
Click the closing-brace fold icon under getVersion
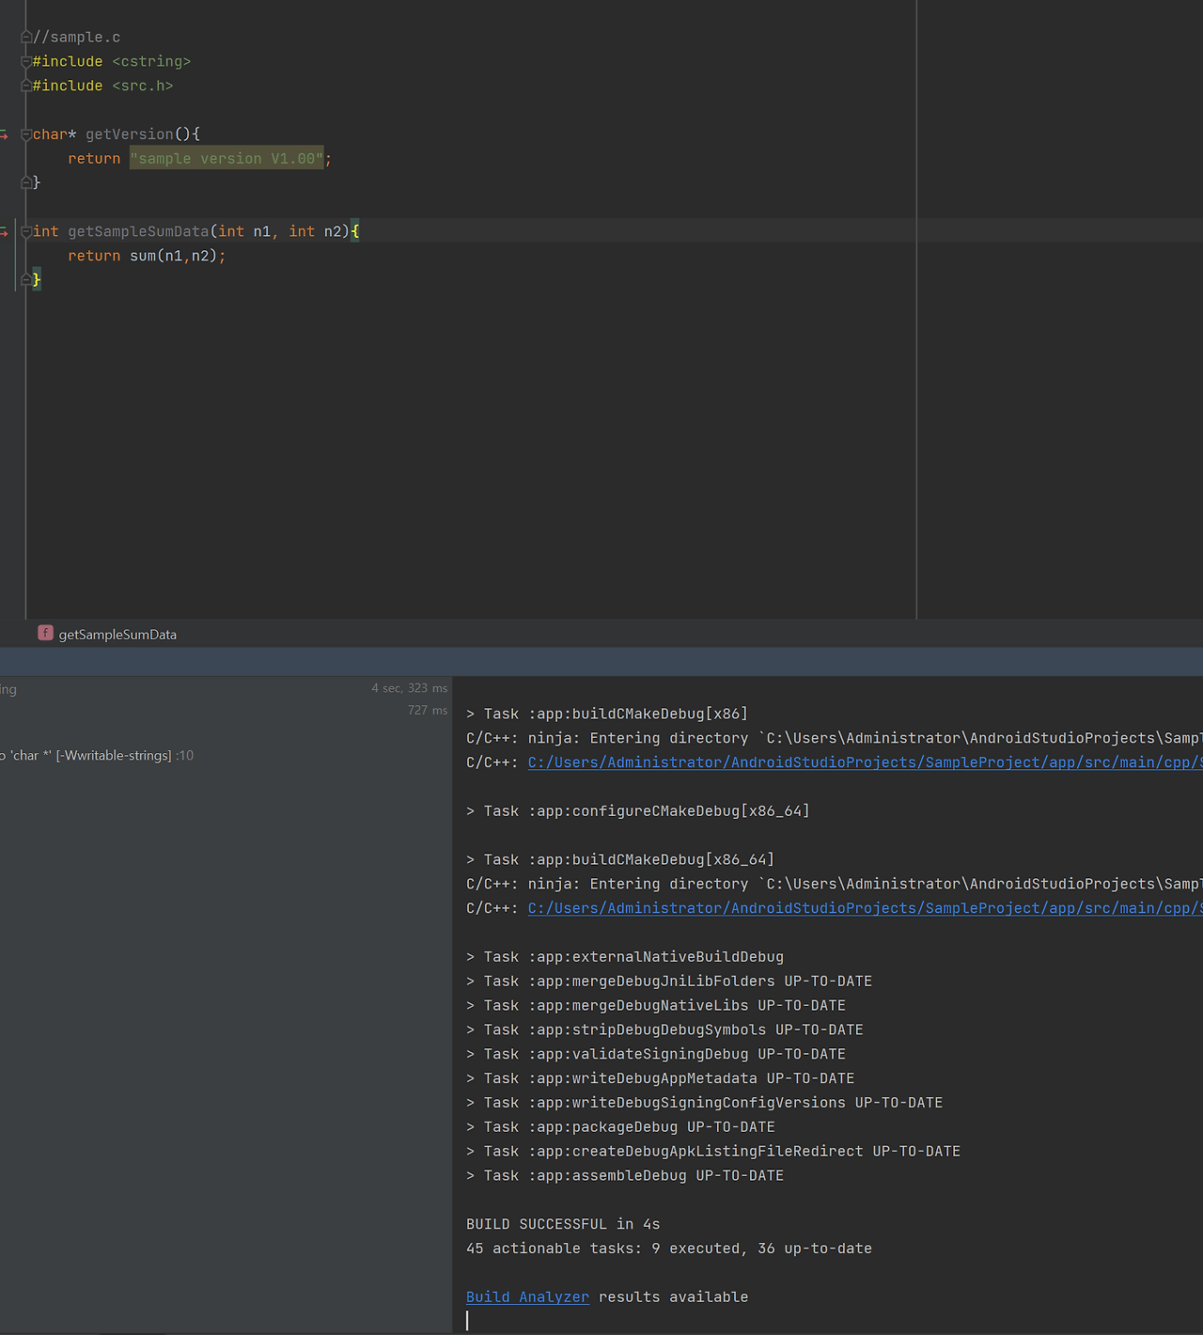coord(26,182)
